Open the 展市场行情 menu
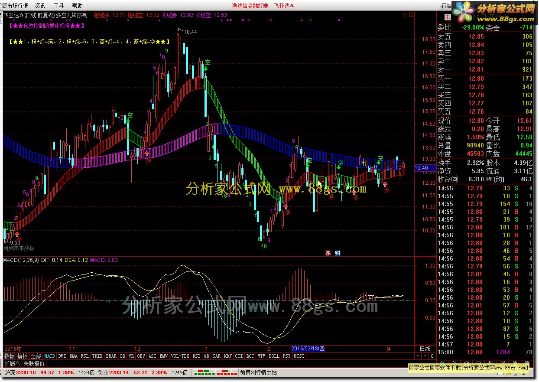This screenshot has height=382, width=539. click(14, 6)
